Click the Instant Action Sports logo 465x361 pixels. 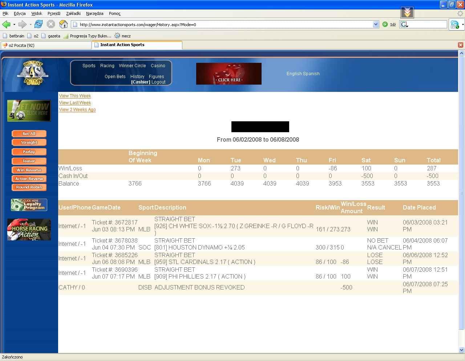click(33, 73)
